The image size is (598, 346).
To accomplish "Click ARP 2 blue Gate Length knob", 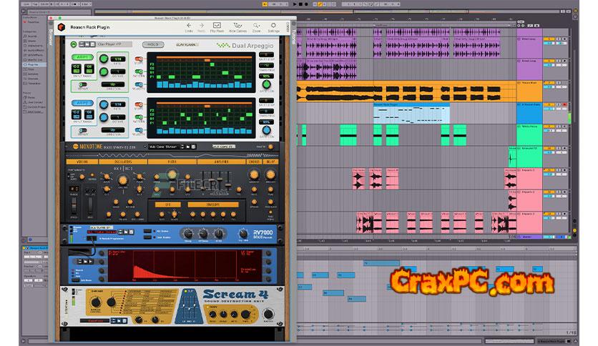I will pyautogui.click(x=267, y=130).
